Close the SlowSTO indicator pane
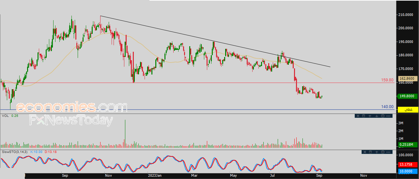This screenshot has width=419, height=179. pyautogui.click(x=365, y=152)
